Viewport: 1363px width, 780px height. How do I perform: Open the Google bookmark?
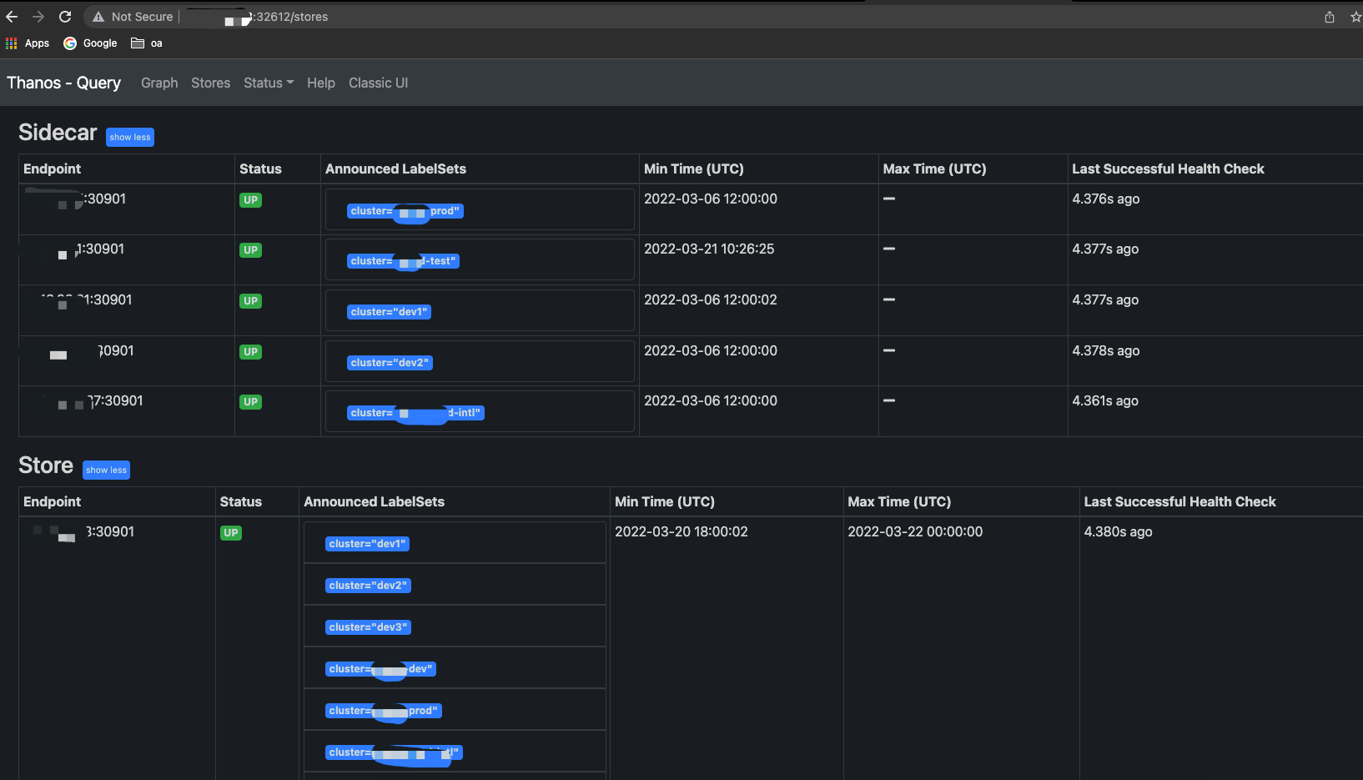(x=90, y=43)
